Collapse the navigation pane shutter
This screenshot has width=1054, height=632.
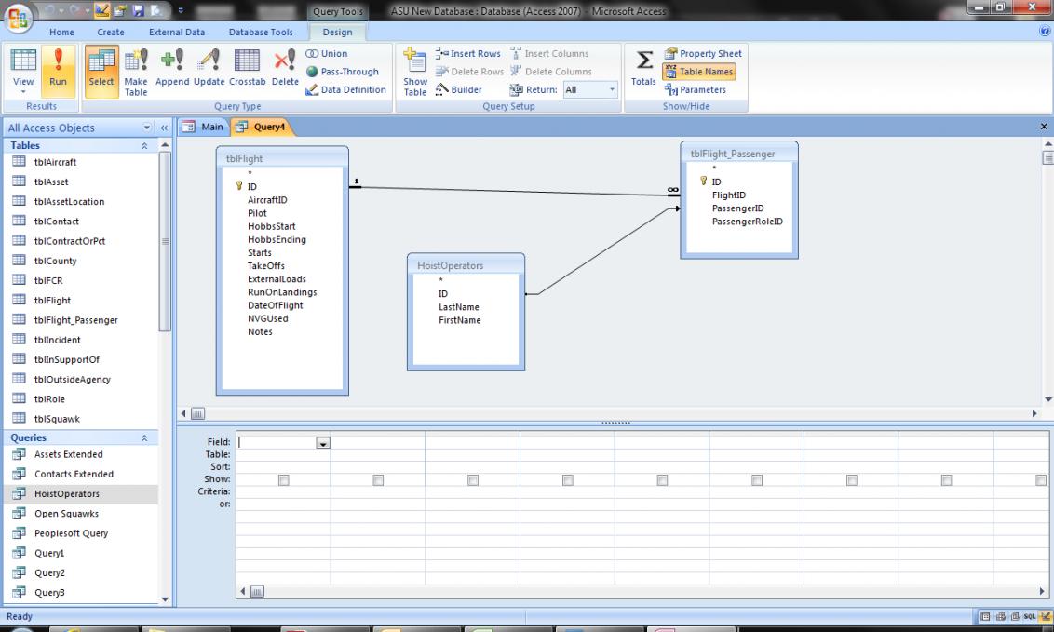(x=164, y=128)
